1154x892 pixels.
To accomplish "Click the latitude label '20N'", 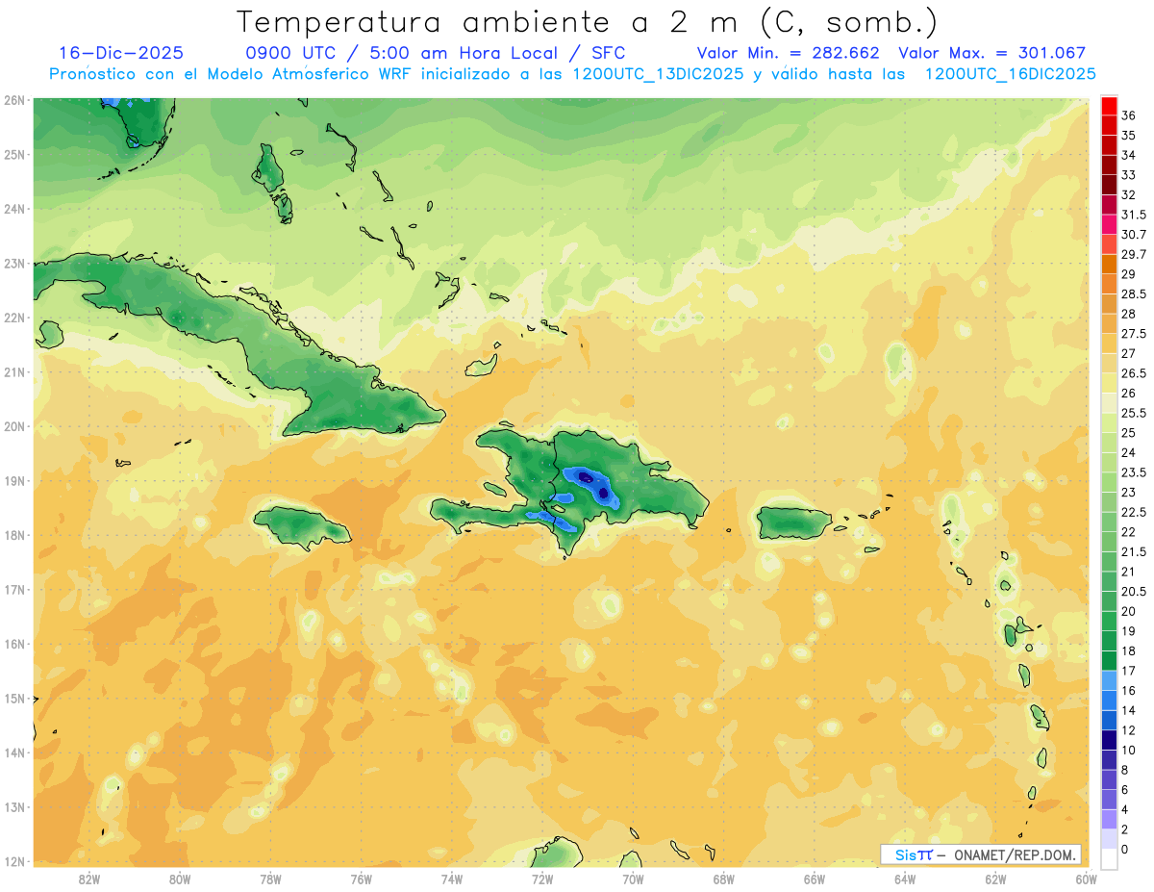I will [x=14, y=426].
